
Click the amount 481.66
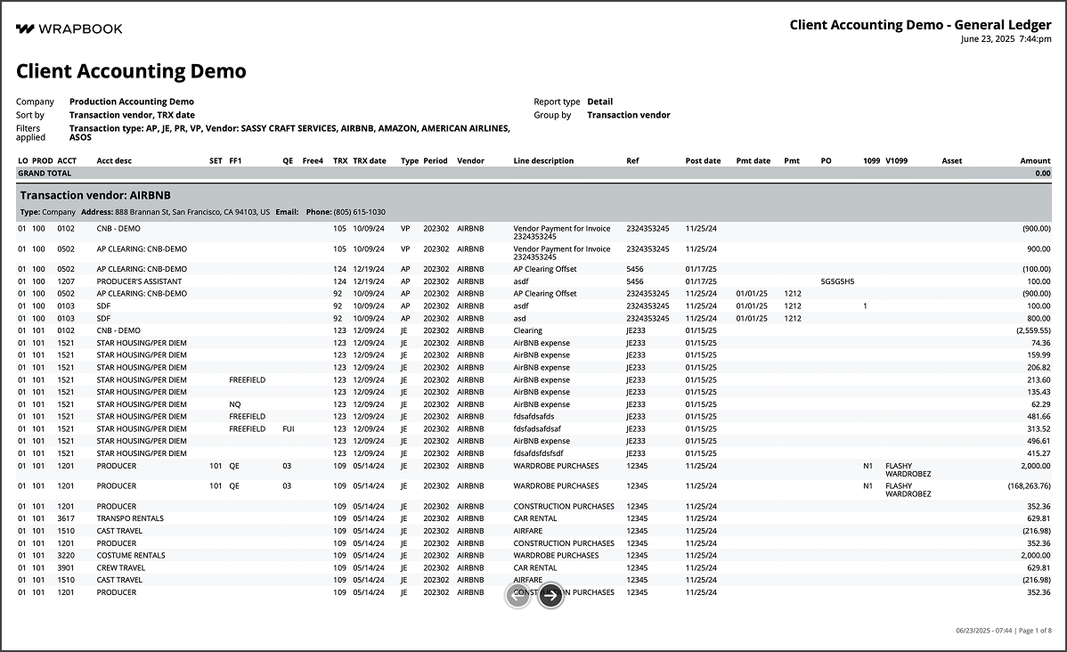[1038, 417]
